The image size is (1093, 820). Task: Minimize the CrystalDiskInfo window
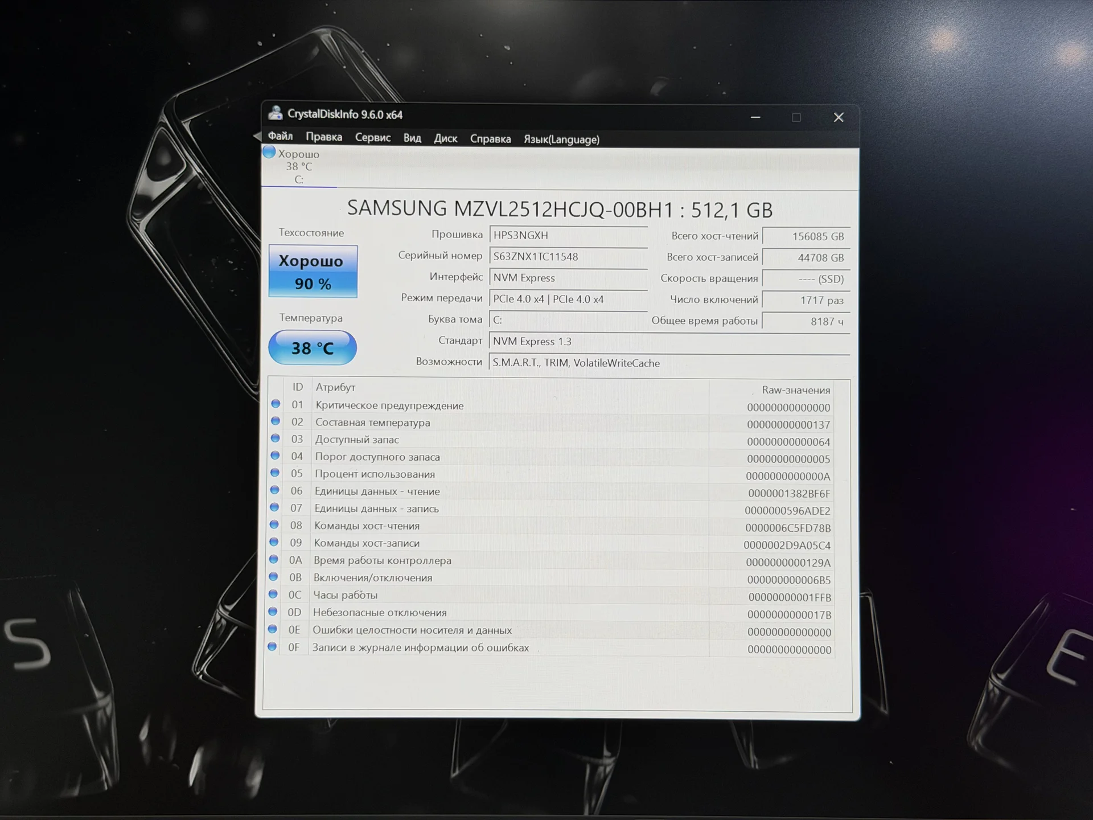pyautogui.click(x=755, y=117)
